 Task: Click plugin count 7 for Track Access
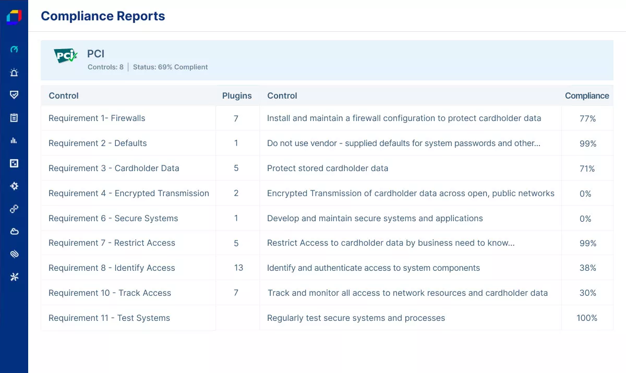coord(236,293)
